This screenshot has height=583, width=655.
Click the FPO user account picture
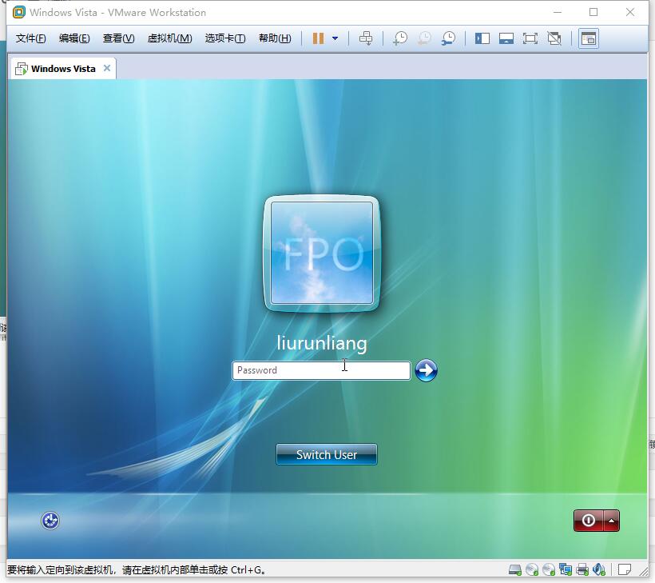(322, 253)
